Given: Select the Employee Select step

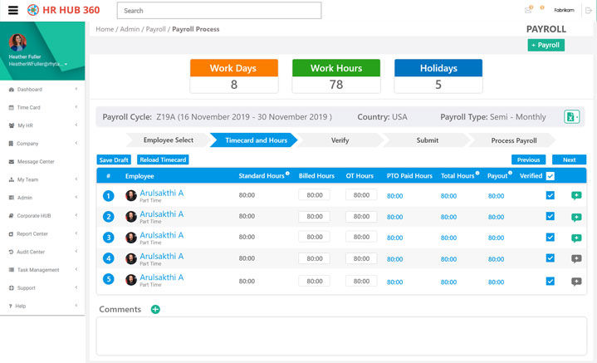Looking at the screenshot, I should tap(169, 140).
